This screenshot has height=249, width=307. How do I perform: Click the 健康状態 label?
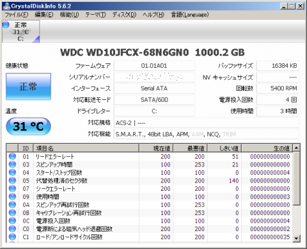[17, 66]
